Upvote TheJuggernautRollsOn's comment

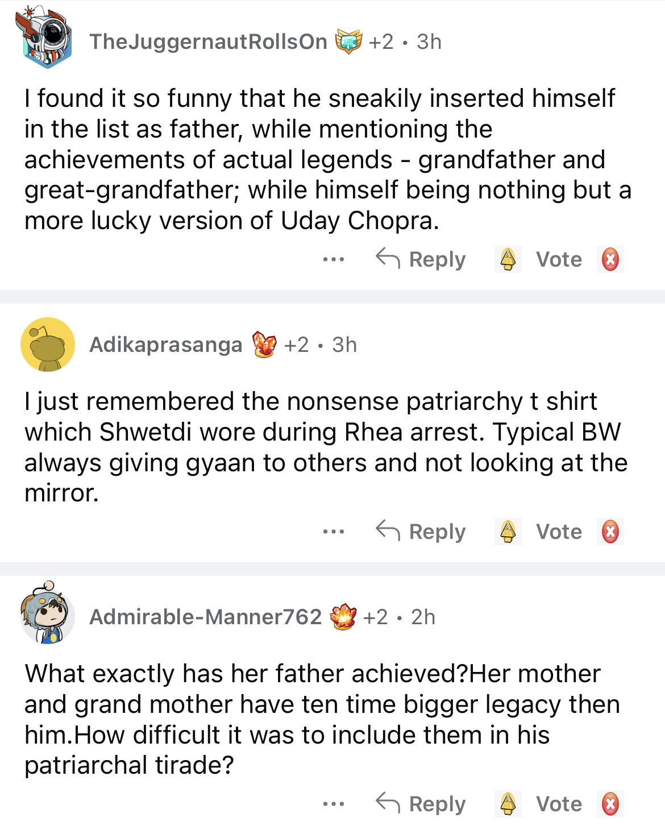[x=508, y=259]
